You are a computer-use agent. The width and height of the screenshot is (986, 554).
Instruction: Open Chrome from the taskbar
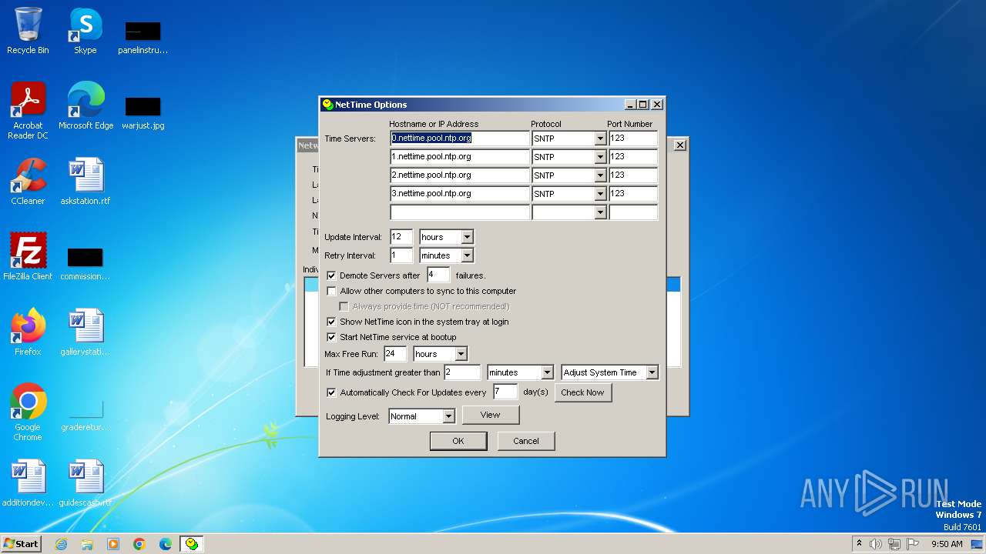click(x=139, y=544)
